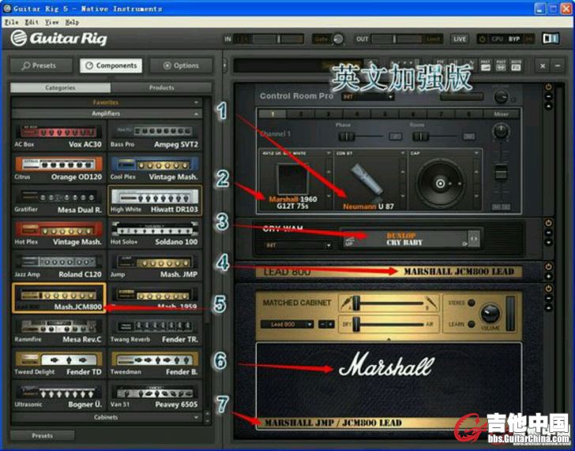This screenshot has height=451, width=575.
Task: Open the Cry Wah preset dropdown
Action: click(x=299, y=245)
